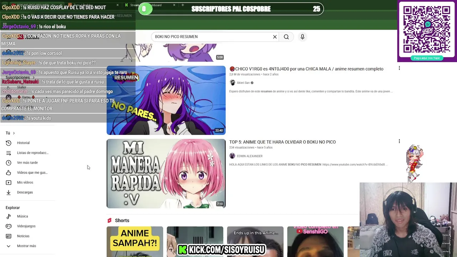
Task: Expand Mostrar más in Explorar section
Action: (x=26, y=246)
